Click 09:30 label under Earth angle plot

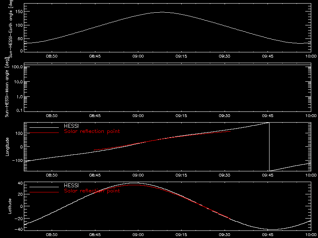pos(225,56)
